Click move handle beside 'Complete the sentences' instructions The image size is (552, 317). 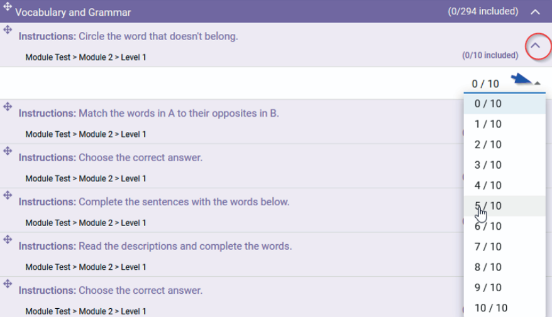(8, 195)
